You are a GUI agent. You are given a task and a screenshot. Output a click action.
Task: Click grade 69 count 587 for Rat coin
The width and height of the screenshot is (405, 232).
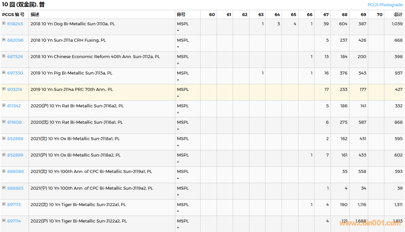point(362,122)
